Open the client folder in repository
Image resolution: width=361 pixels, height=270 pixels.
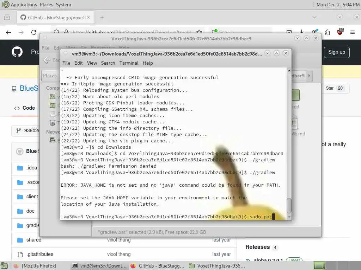click(x=32, y=197)
